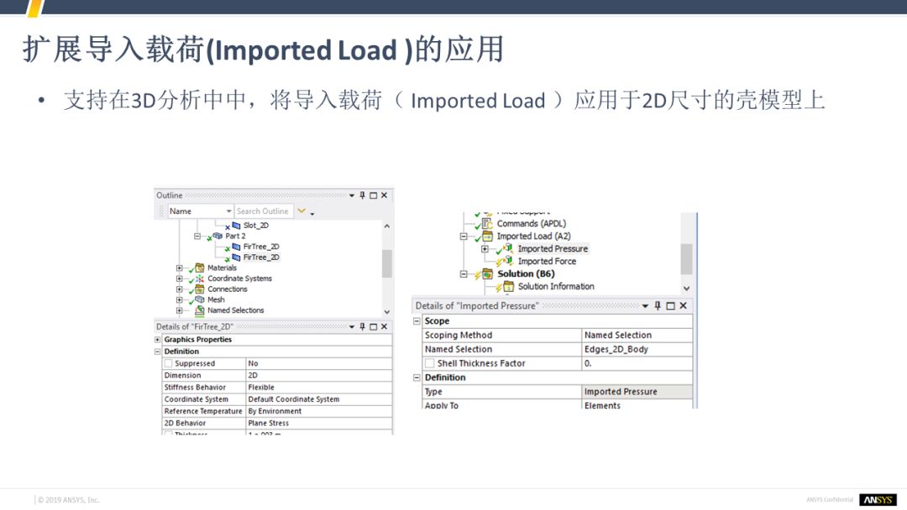Expand the Graphics Properties section
Screen dimensions: 907x510
158,340
